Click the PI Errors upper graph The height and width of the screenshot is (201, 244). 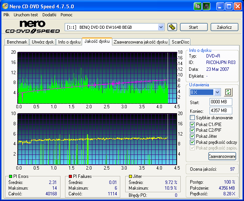[x=97, y=78]
